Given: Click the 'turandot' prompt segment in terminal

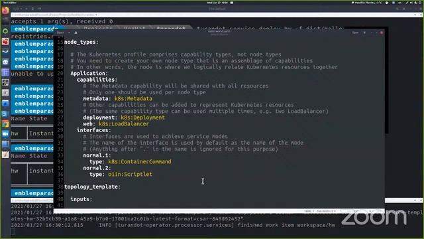Looking at the screenshot, I should (x=171, y=28).
